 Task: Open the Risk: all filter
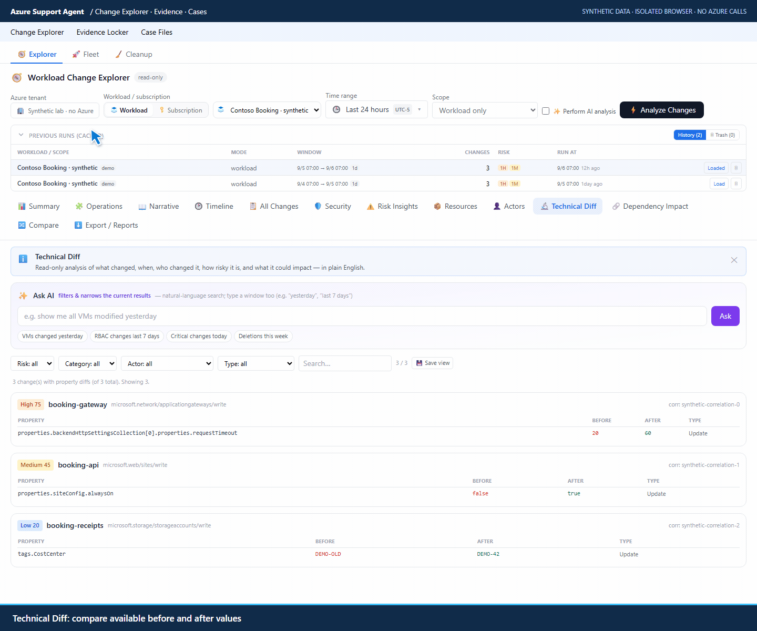[33, 363]
